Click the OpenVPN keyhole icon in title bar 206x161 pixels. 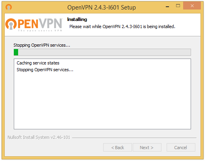click(9, 7)
